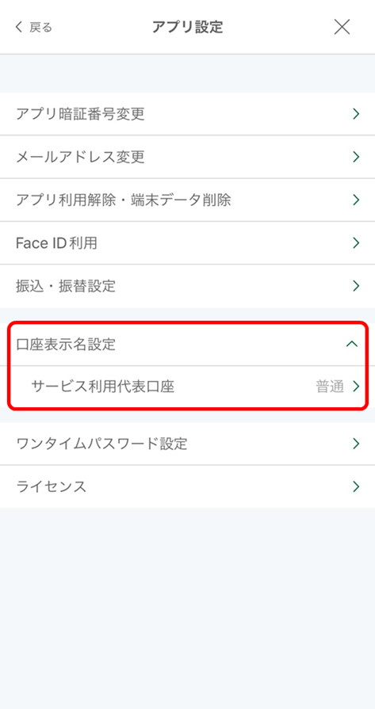Open メールアドレス変更 setting
This screenshot has width=375, height=709.
(187, 157)
